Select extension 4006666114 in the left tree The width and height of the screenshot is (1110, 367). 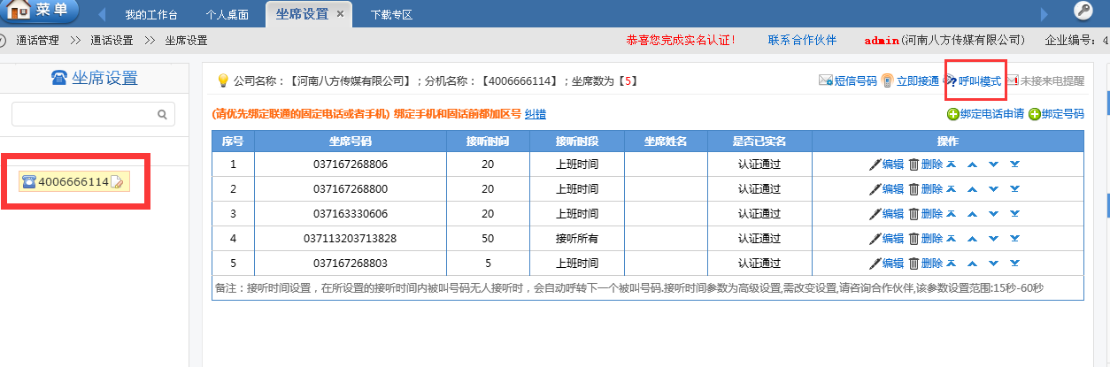pyautogui.click(x=73, y=182)
